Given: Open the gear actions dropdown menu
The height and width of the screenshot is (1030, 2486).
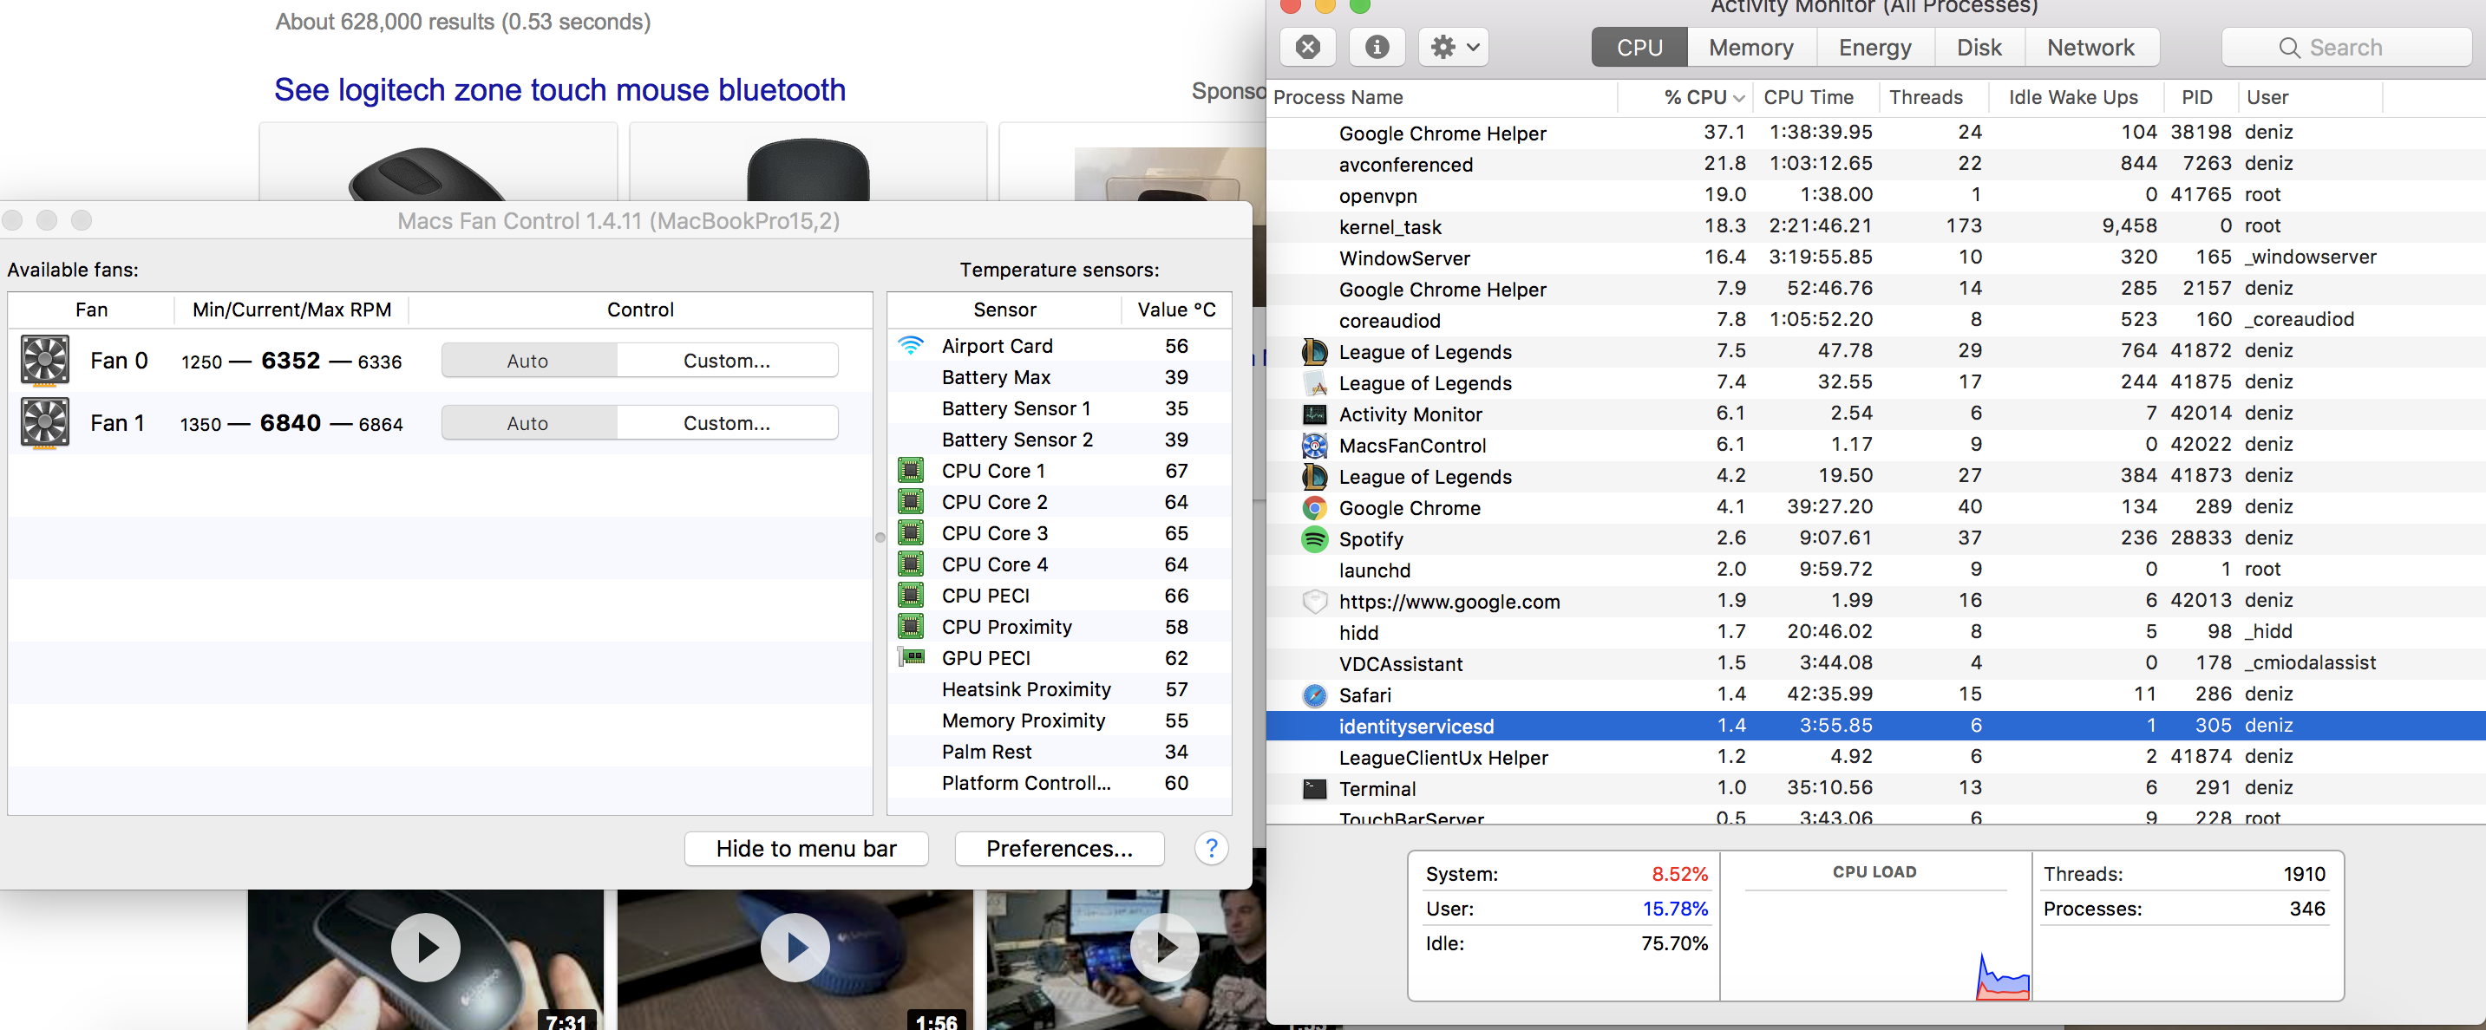Looking at the screenshot, I should point(1454,48).
